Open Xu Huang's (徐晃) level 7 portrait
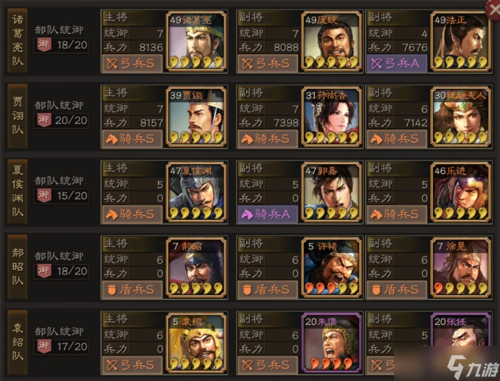The height and width of the screenshot is (381, 500). 461,268
